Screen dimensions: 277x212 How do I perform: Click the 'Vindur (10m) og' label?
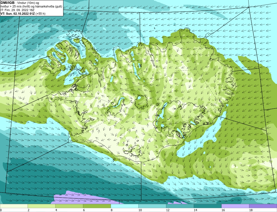tap(28, 3)
